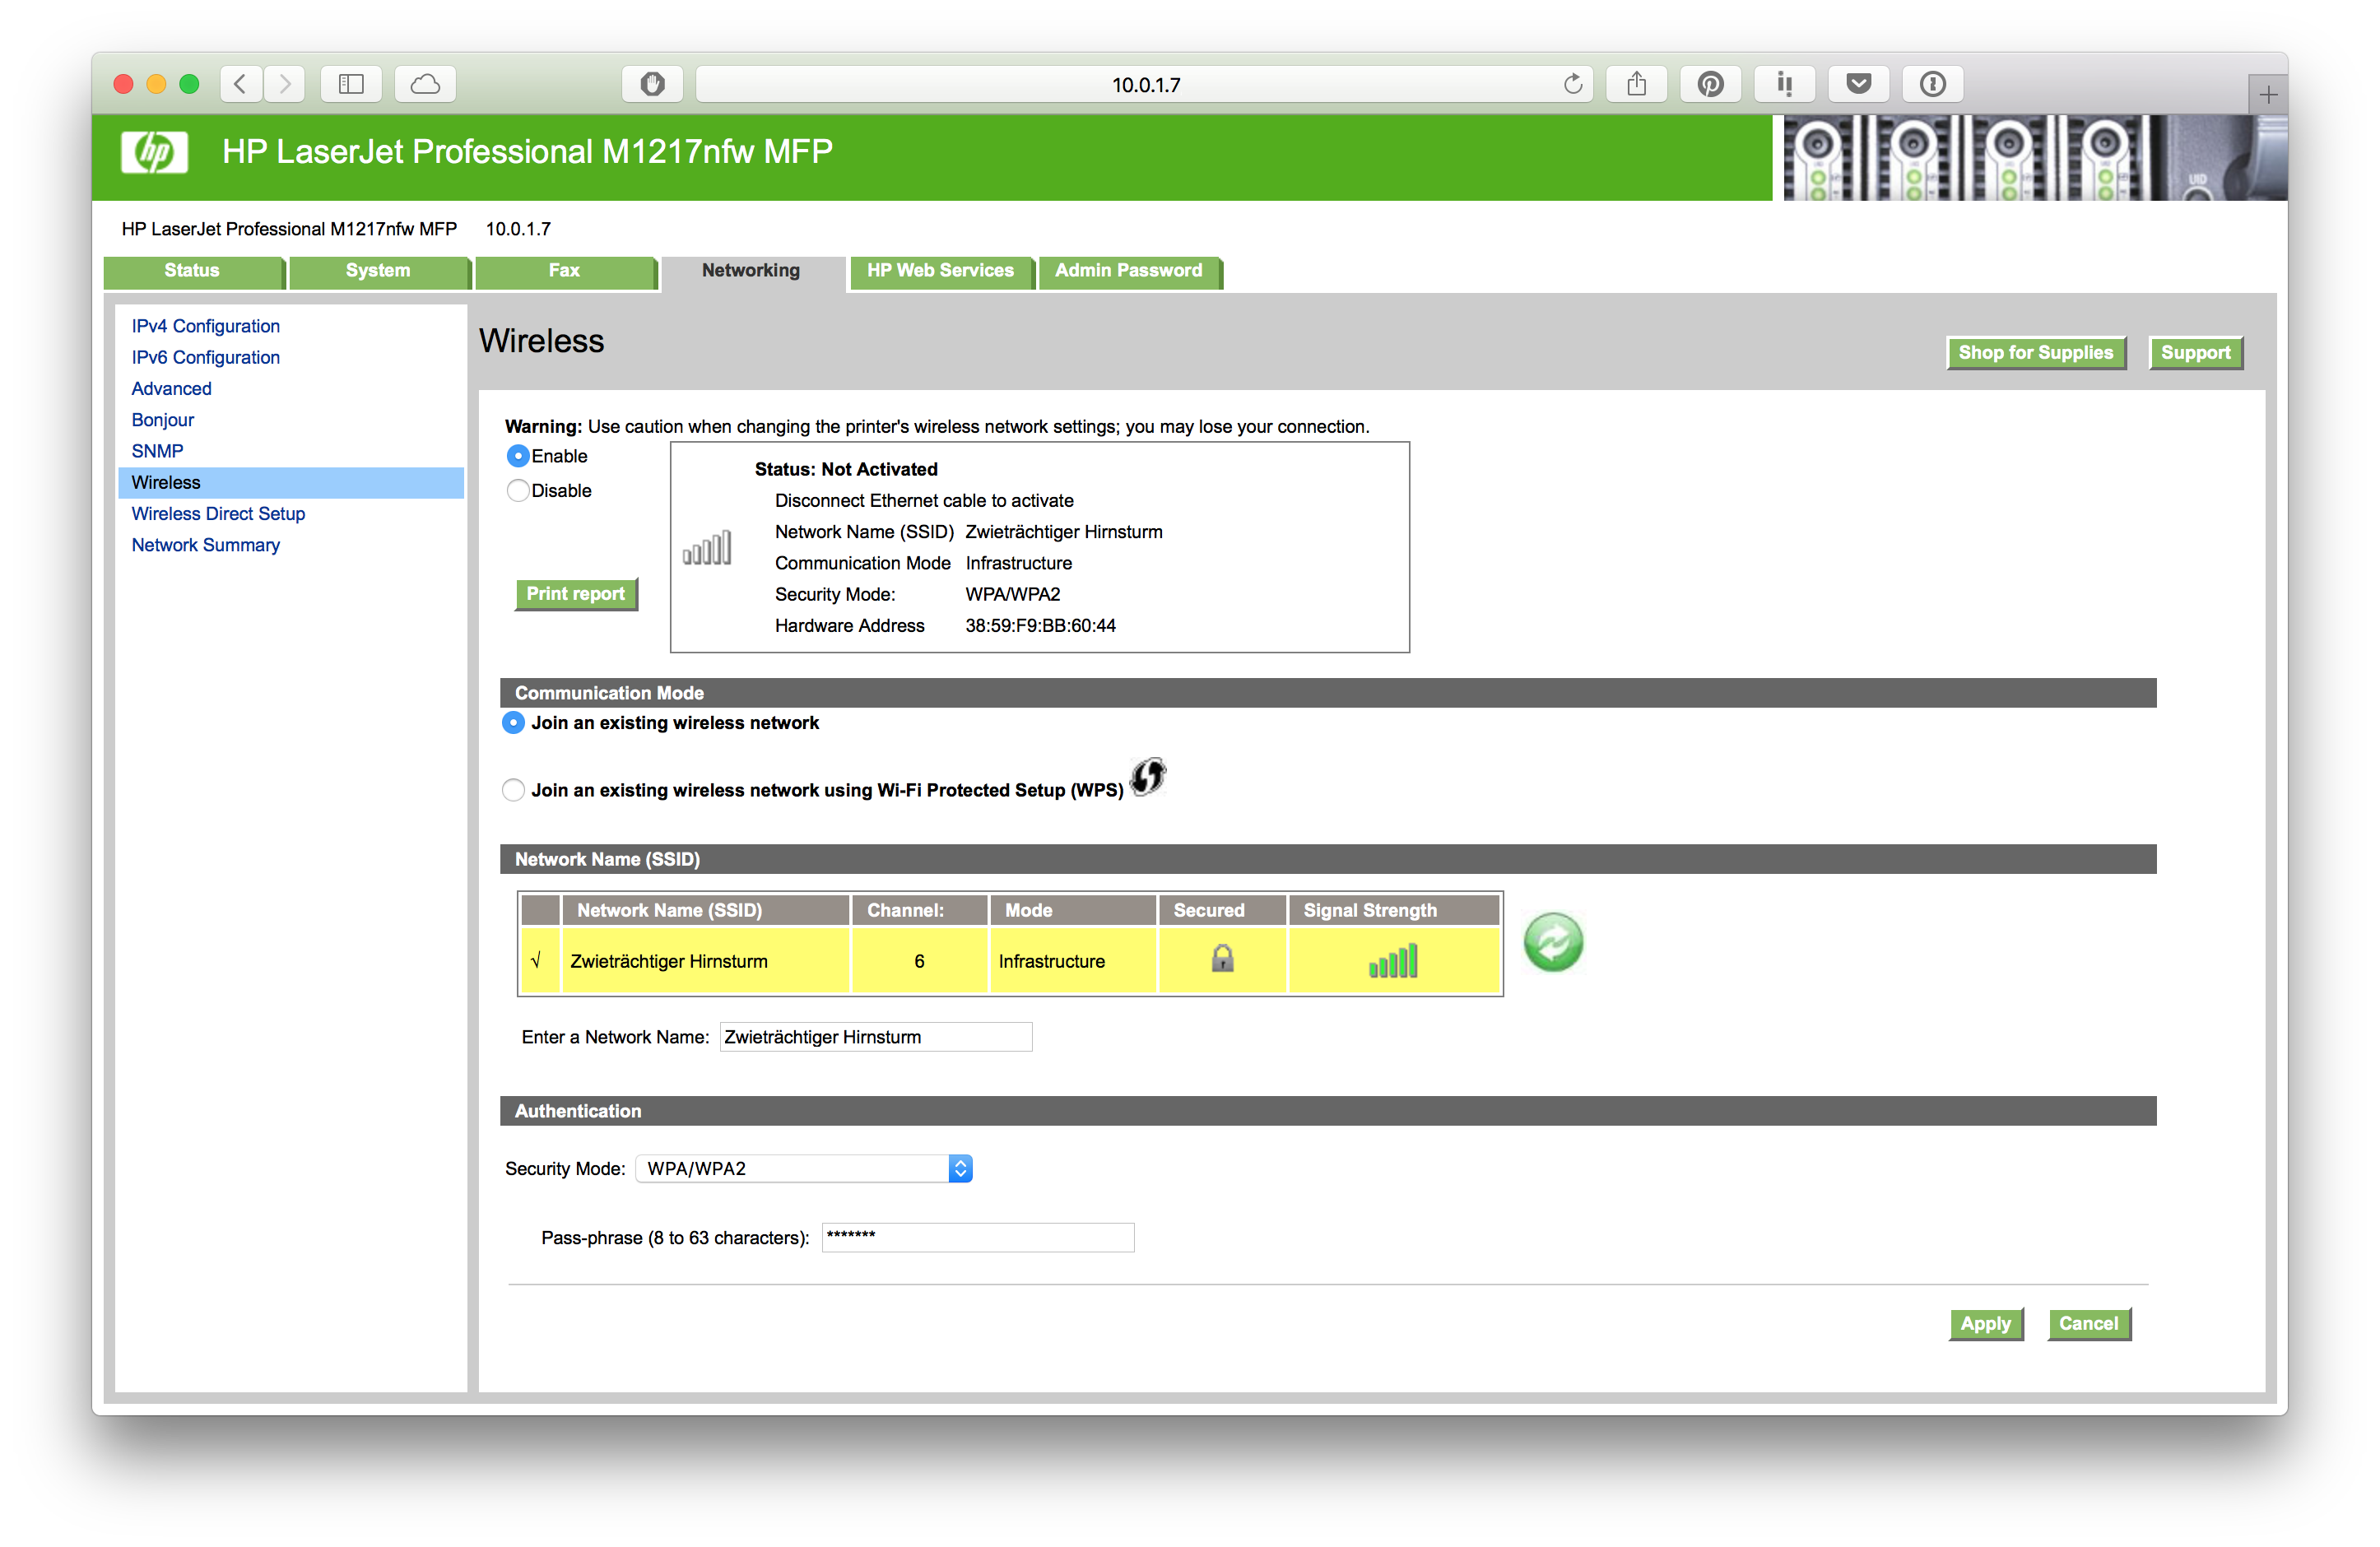Click the lock icon in Secured column
The height and width of the screenshot is (1547, 2380).
[x=1223, y=961]
